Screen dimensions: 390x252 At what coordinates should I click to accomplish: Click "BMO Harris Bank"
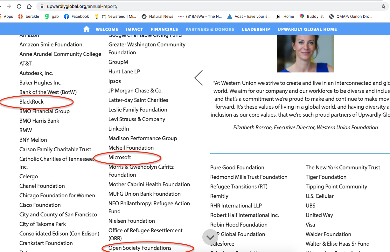[x=39, y=121]
